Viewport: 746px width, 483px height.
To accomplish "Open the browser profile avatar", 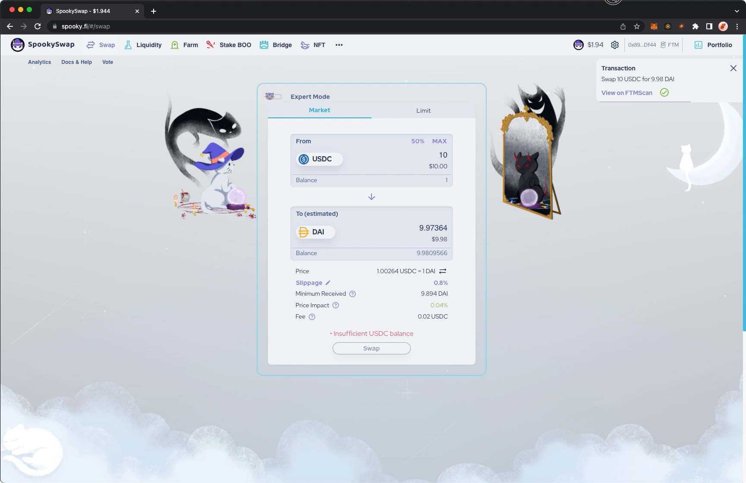I will pos(723,26).
